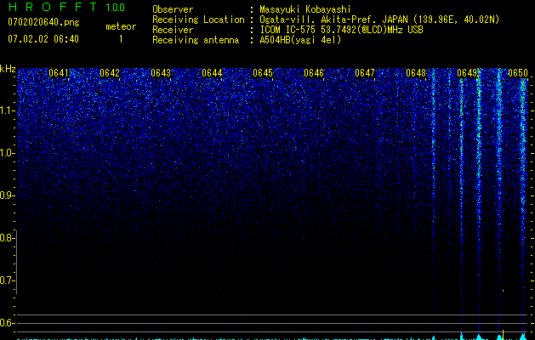
Task: Click the Receiver field label
Action: pos(173,30)
